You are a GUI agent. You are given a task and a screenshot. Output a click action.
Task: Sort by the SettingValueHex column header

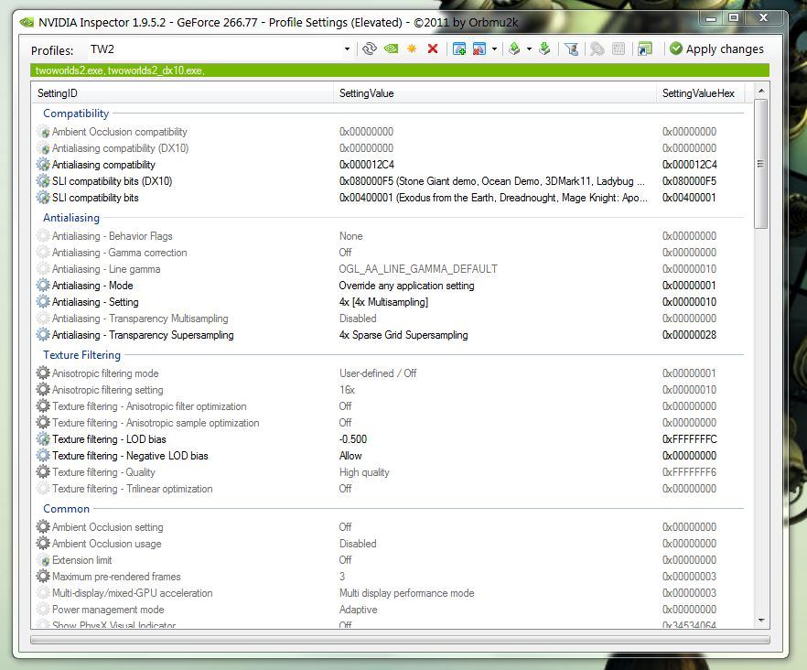coord(700,93)
